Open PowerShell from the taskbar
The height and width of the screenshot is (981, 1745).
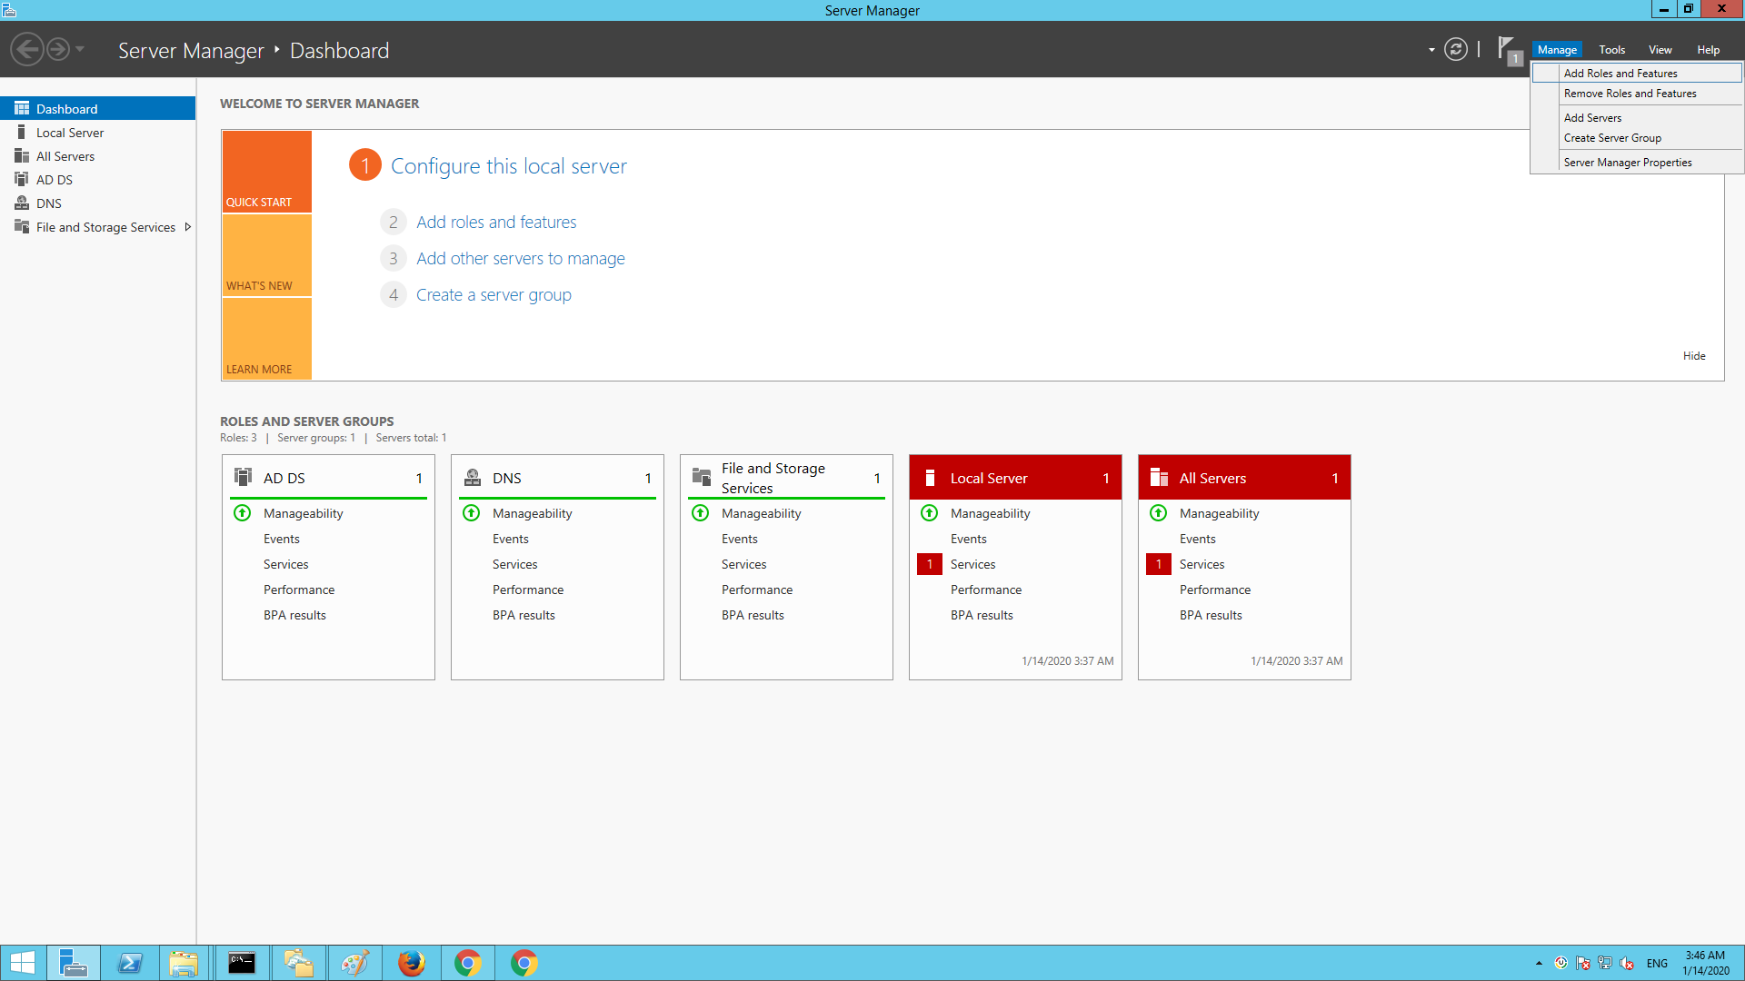(x=130, y=963)
